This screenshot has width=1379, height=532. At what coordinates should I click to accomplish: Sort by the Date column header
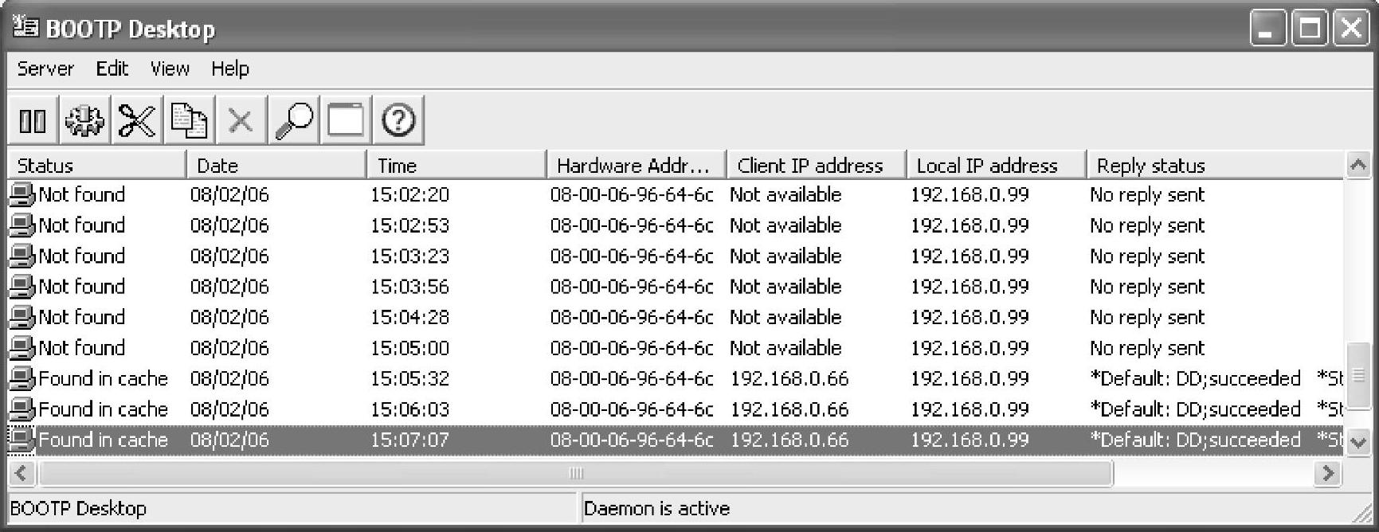(x=276, y=165)
